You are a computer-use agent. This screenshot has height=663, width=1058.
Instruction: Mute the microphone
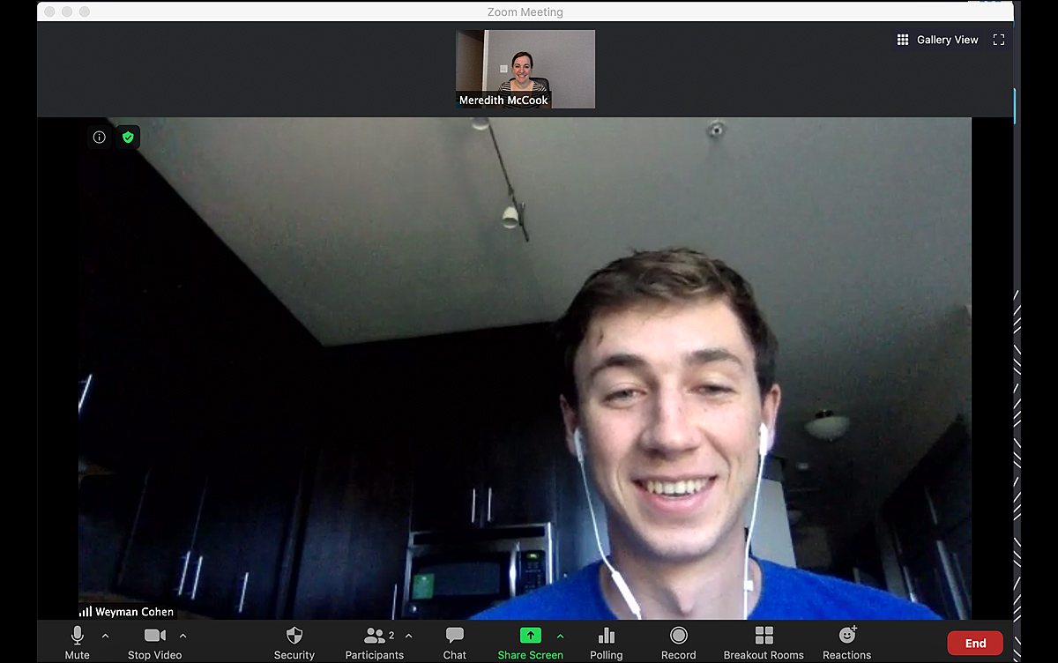pyautogui.click(x=77, y=642)
